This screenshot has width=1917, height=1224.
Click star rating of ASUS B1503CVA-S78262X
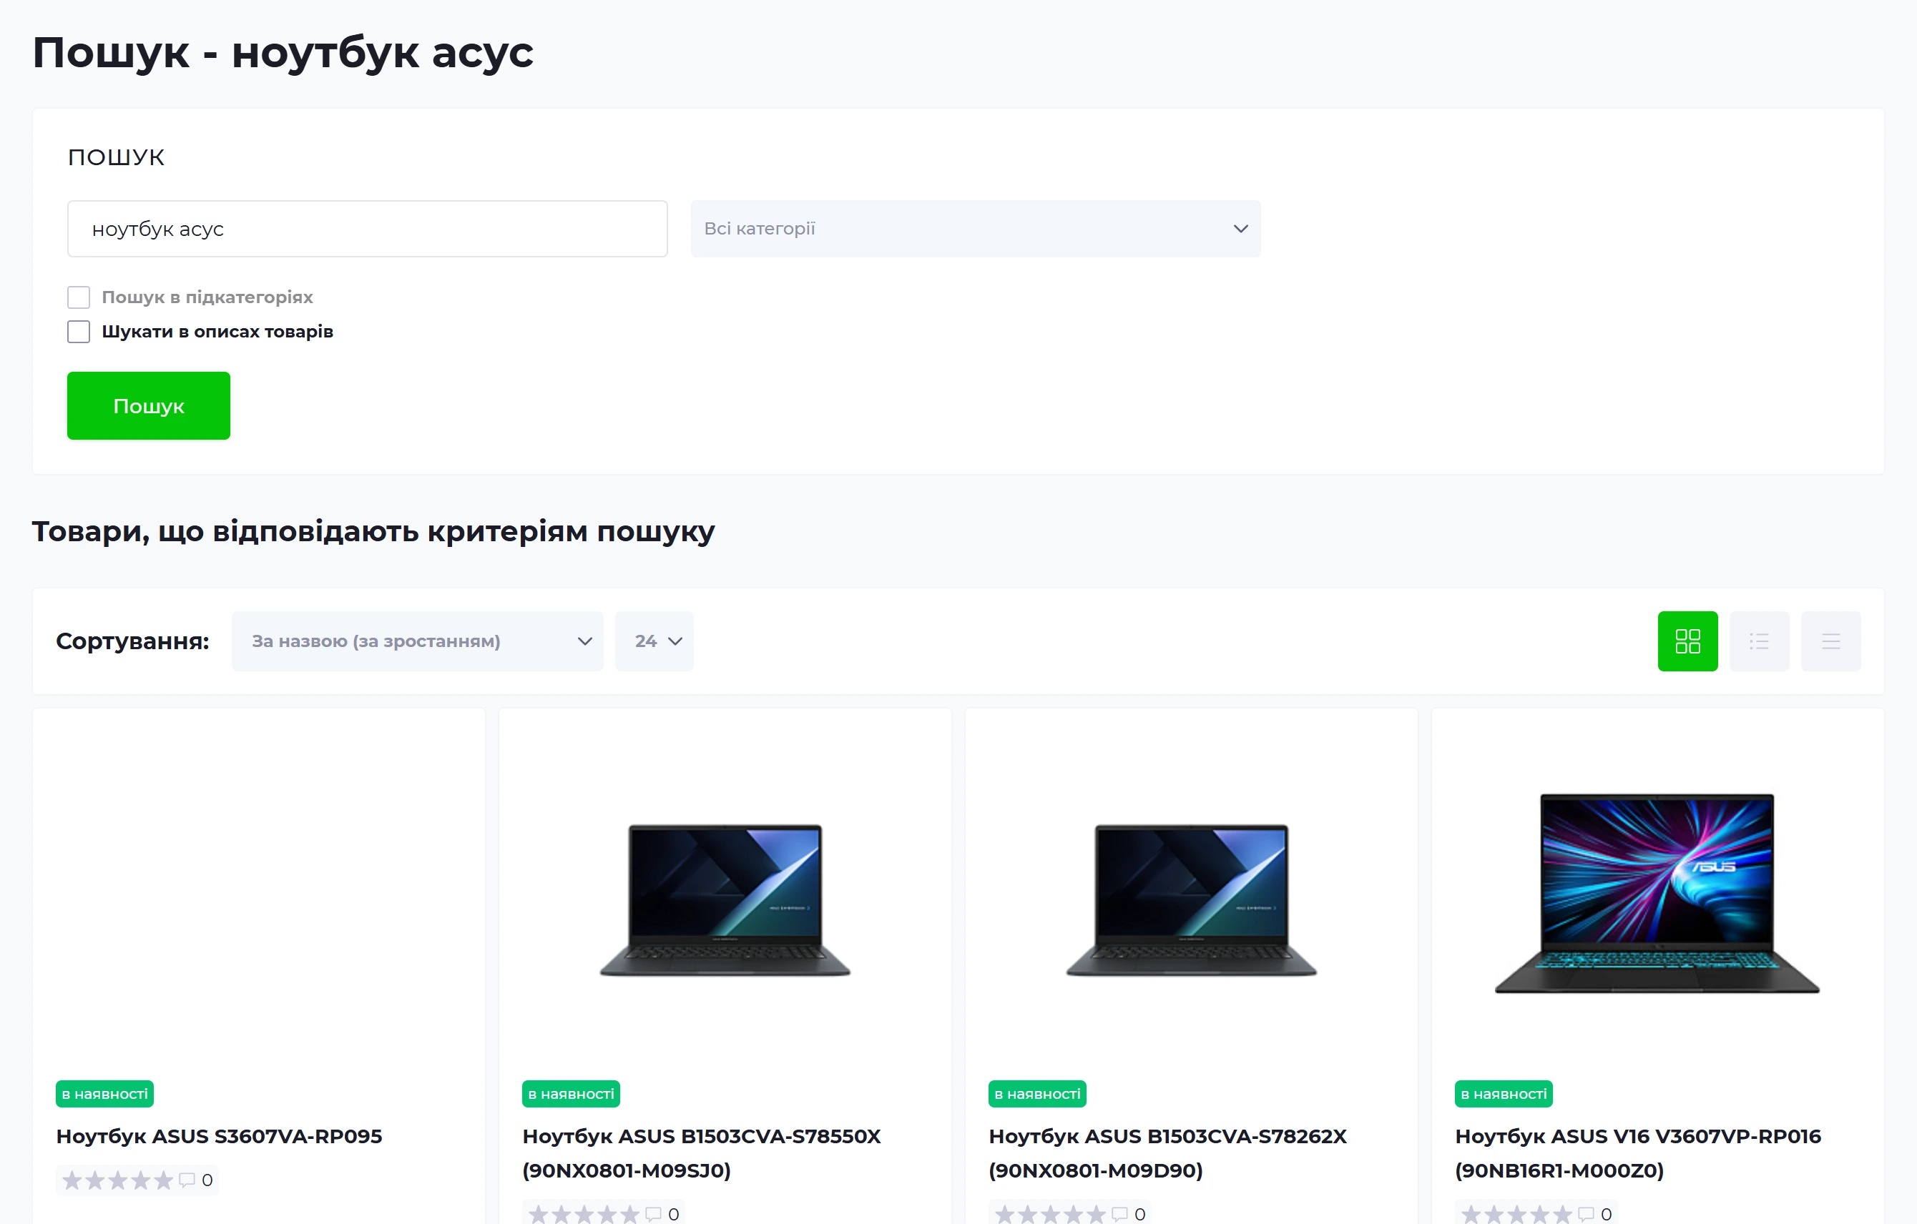(1051, 1214)
